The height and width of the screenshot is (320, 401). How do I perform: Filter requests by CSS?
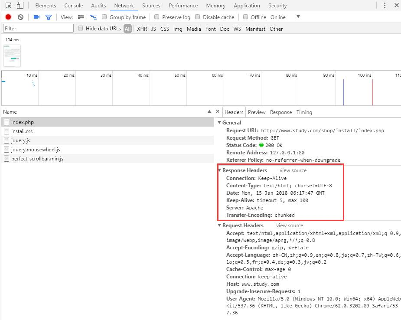(x=165, y=29)
